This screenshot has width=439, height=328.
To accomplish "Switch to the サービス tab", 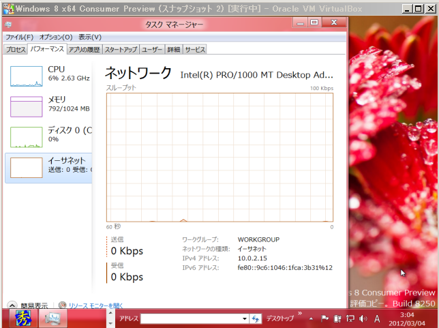I will point(195,50).
